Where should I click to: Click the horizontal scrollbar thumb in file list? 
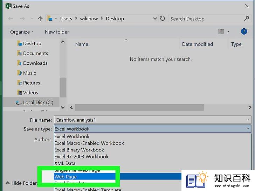tap(139, 107)
